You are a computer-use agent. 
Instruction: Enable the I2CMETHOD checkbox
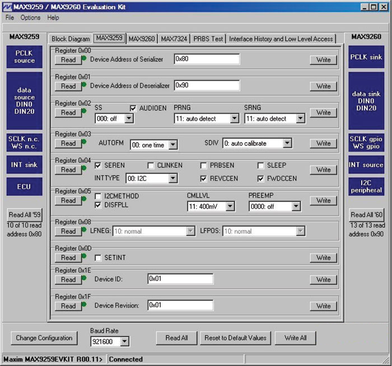pyautogui.click(x=98, y=196)
